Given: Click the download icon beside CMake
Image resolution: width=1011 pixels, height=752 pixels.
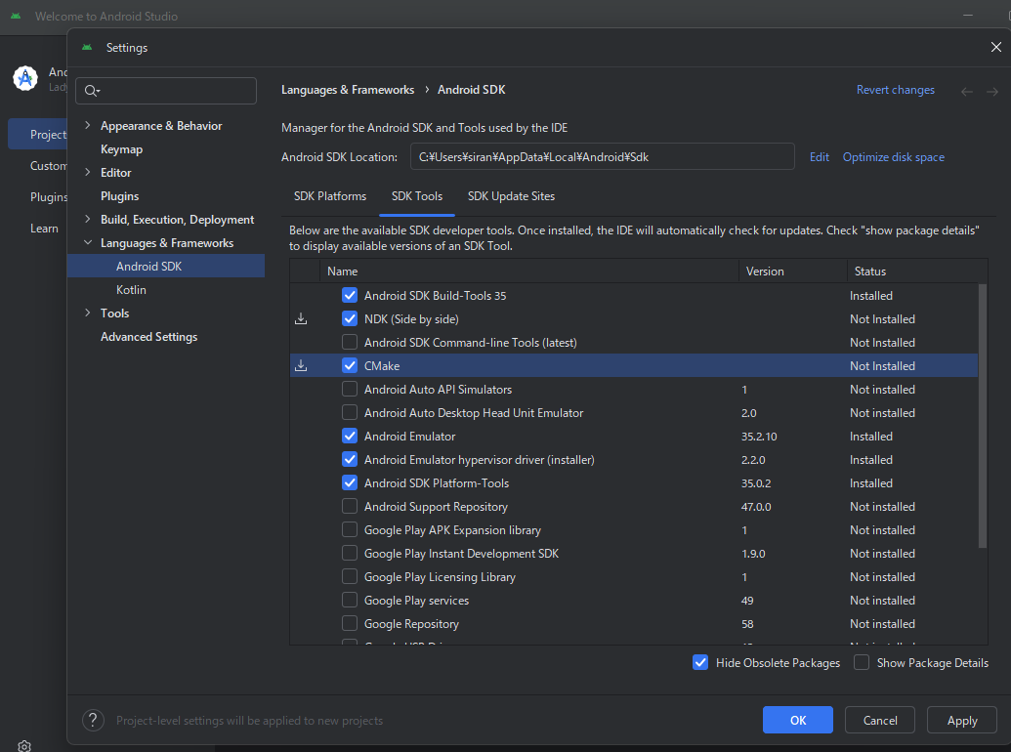Looking at the screenshot, I should 301,366.
